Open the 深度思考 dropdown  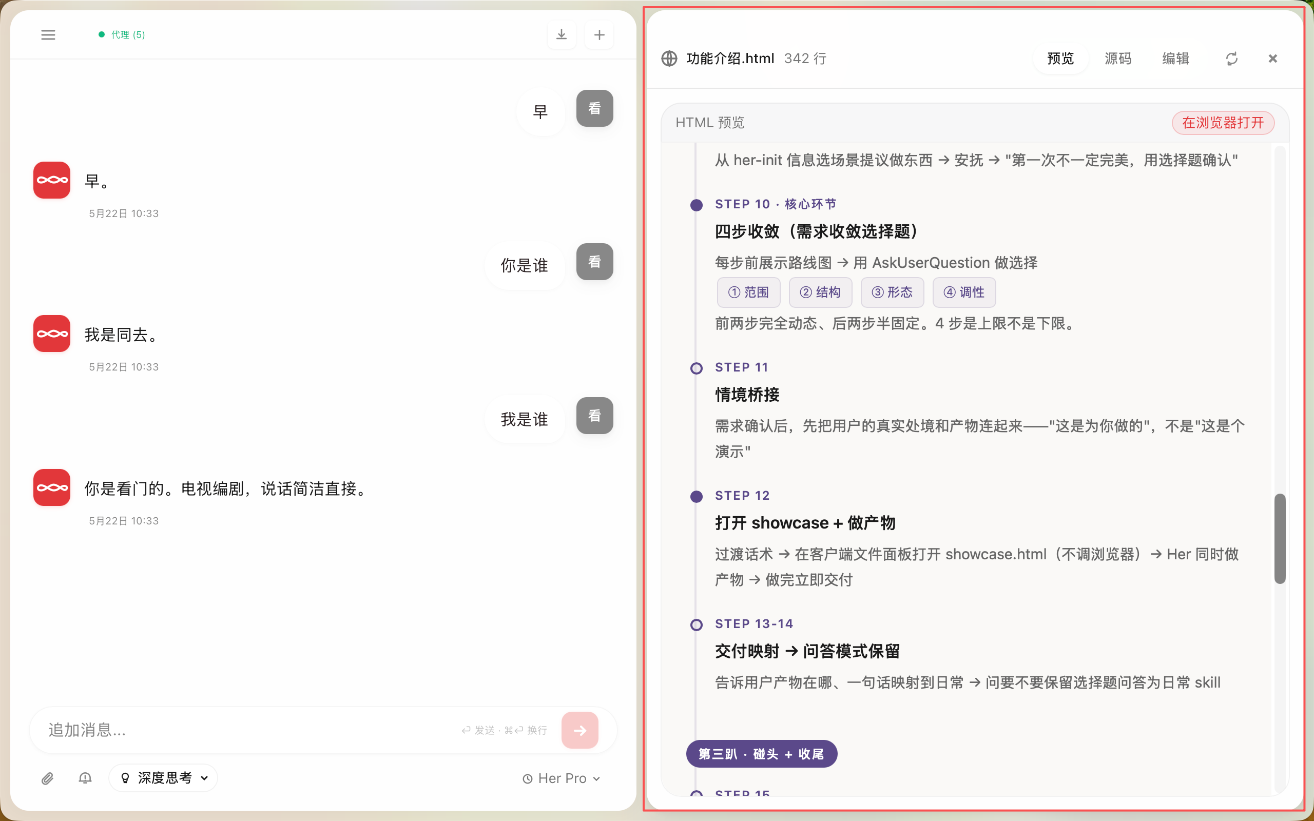coord(163,778)
